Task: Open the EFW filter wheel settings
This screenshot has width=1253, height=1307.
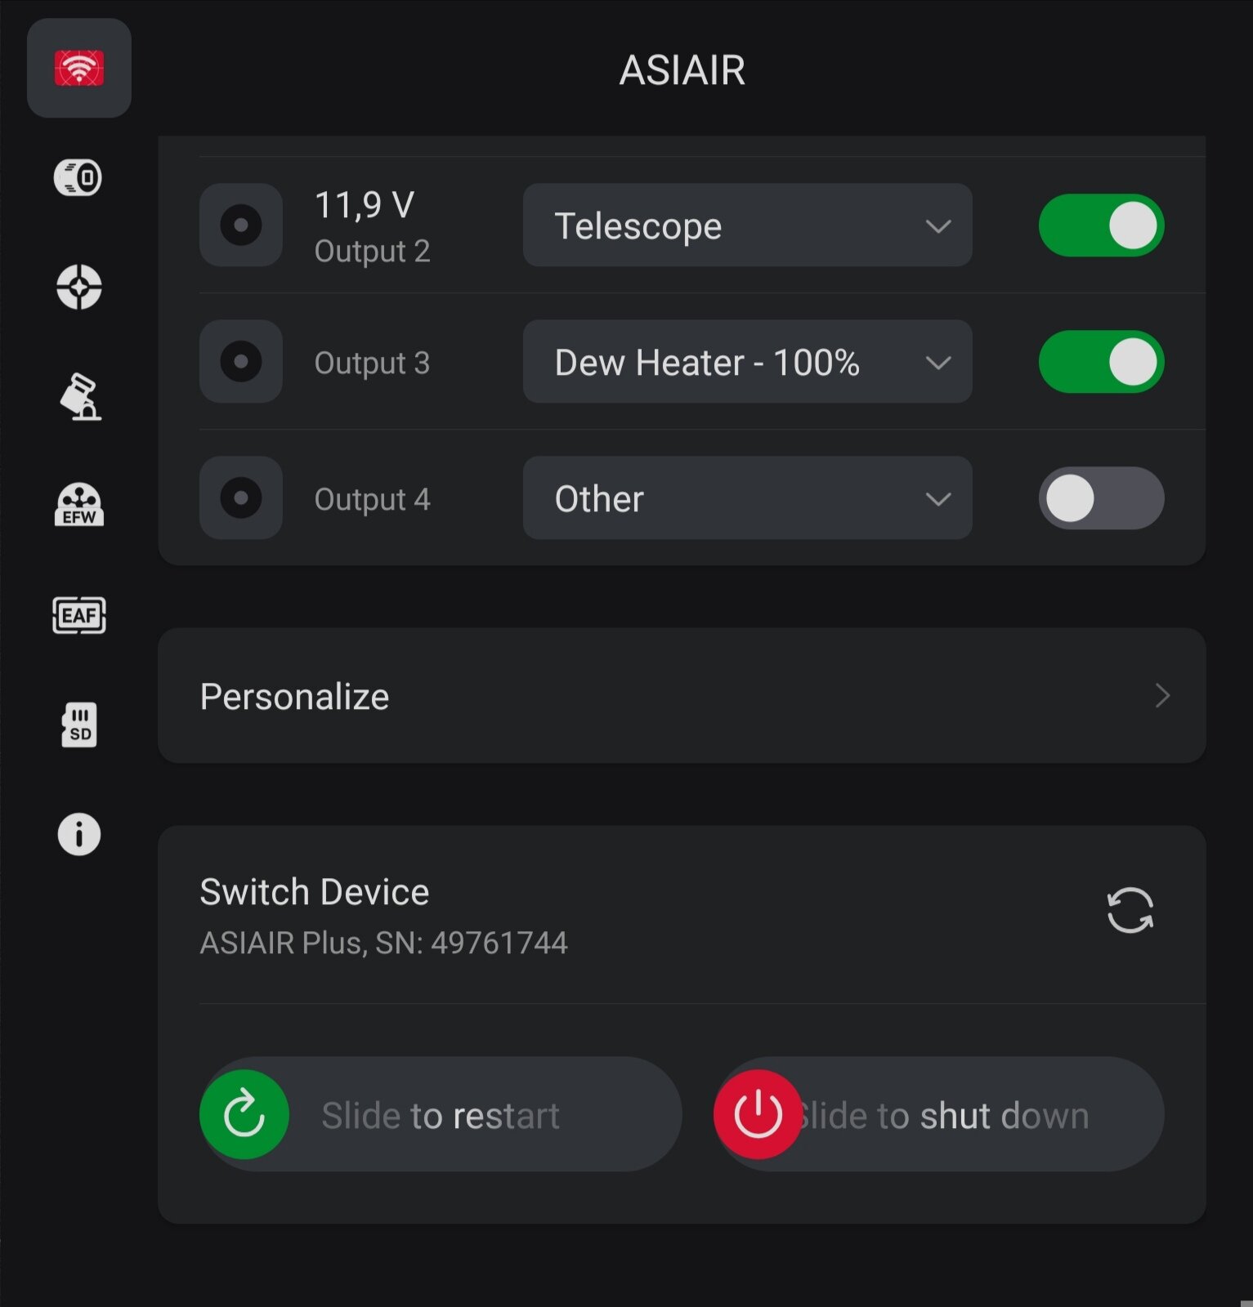Action: [x=78, y=505]
